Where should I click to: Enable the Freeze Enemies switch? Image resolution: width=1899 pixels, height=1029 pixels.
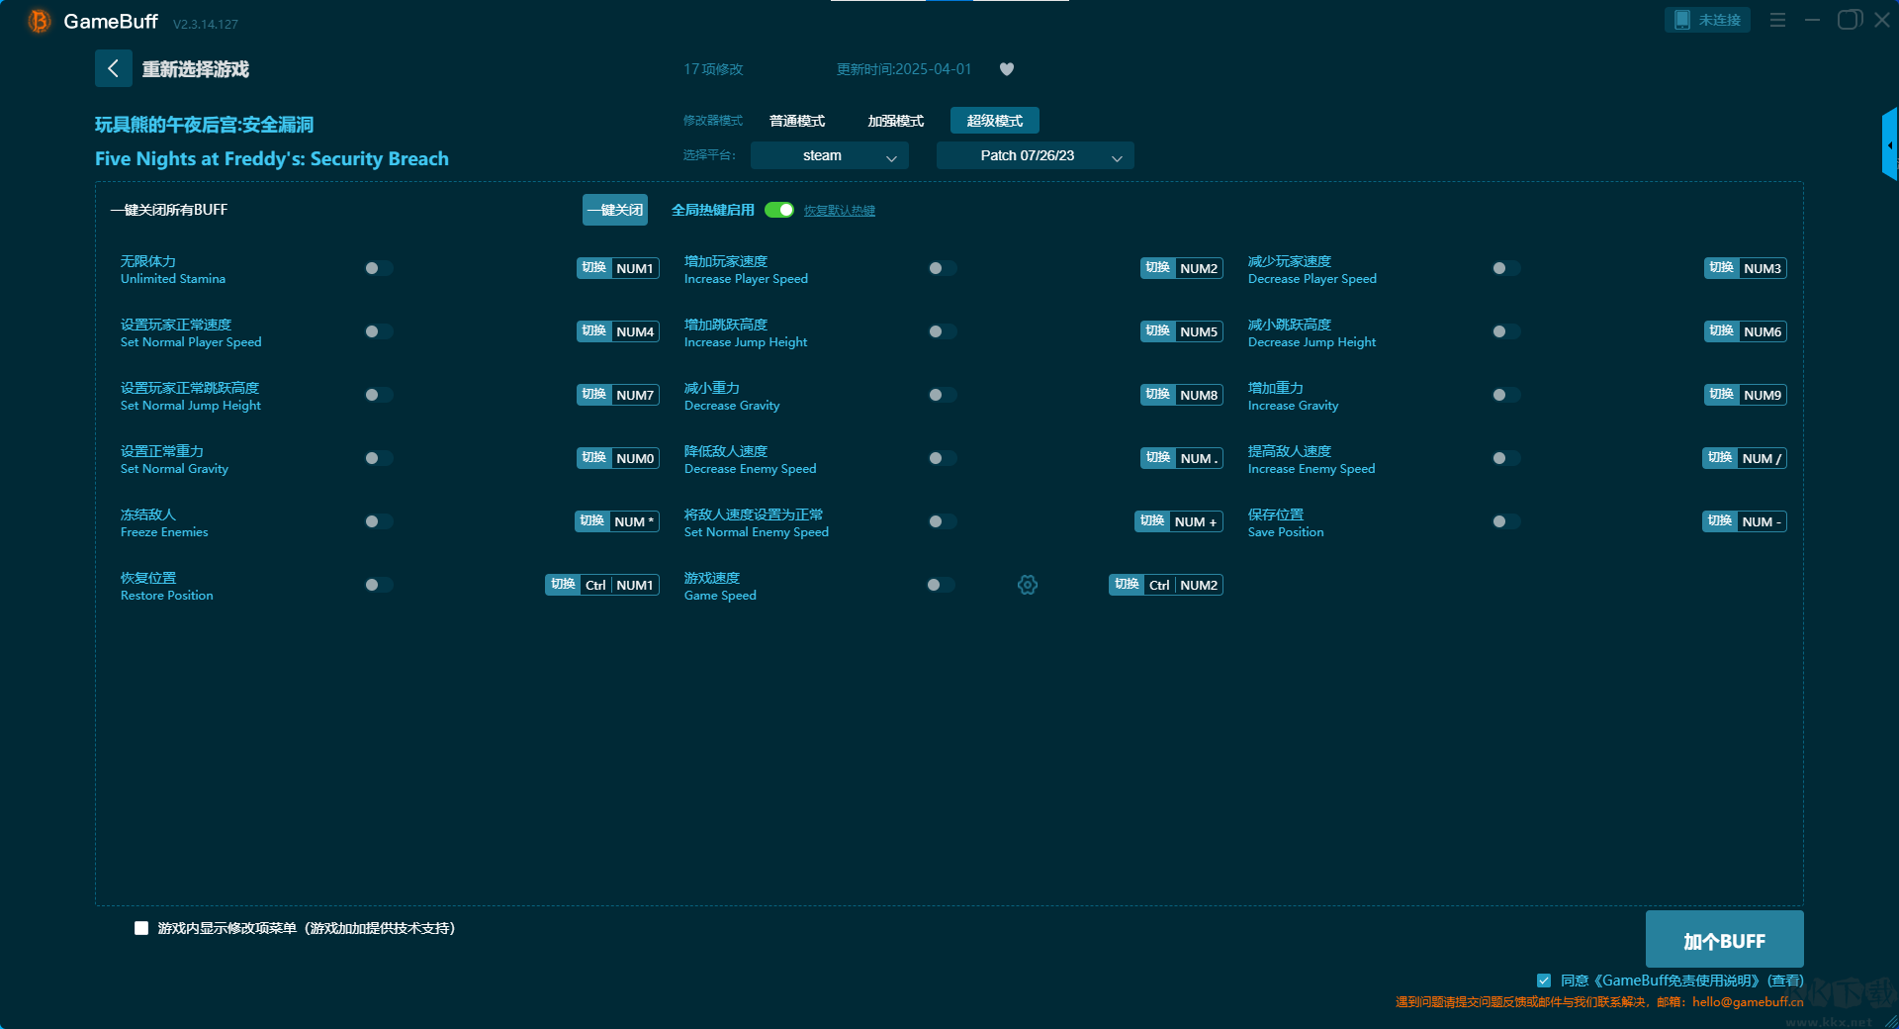tap(378, 521)
